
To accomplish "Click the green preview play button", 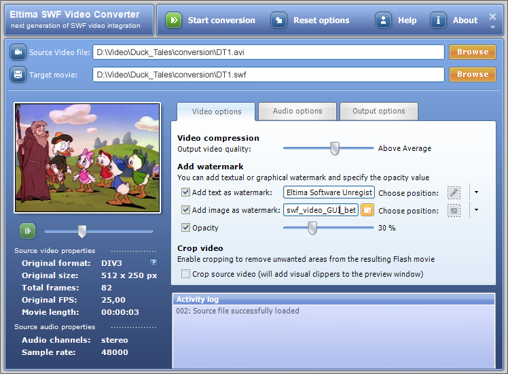I will click(x=28, y=231).
